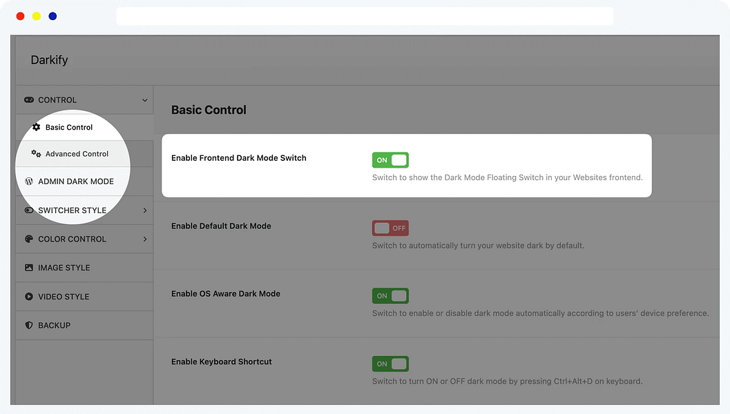Click the CONTROL gamepad icon
Viewport: 730px width, 414px height.
[x=29, y=99]
